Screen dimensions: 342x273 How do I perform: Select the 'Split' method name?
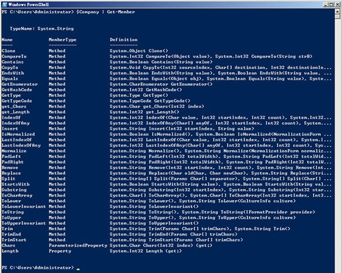pyautogui.click(x=8, y=178)
